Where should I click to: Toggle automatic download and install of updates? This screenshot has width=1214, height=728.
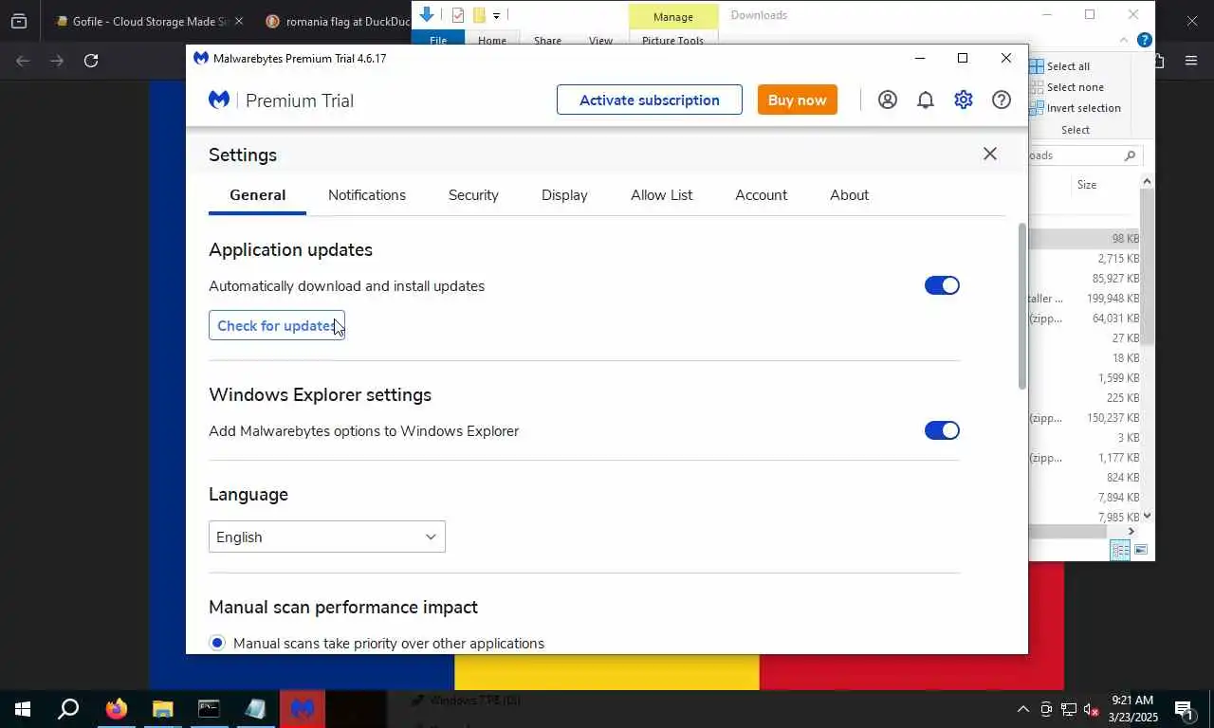pyautogui.click(x=942, y=285)
